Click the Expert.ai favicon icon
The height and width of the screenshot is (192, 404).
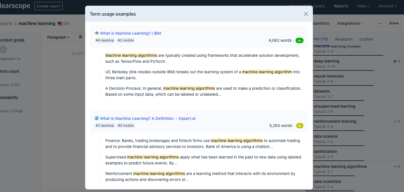(97, 118)
